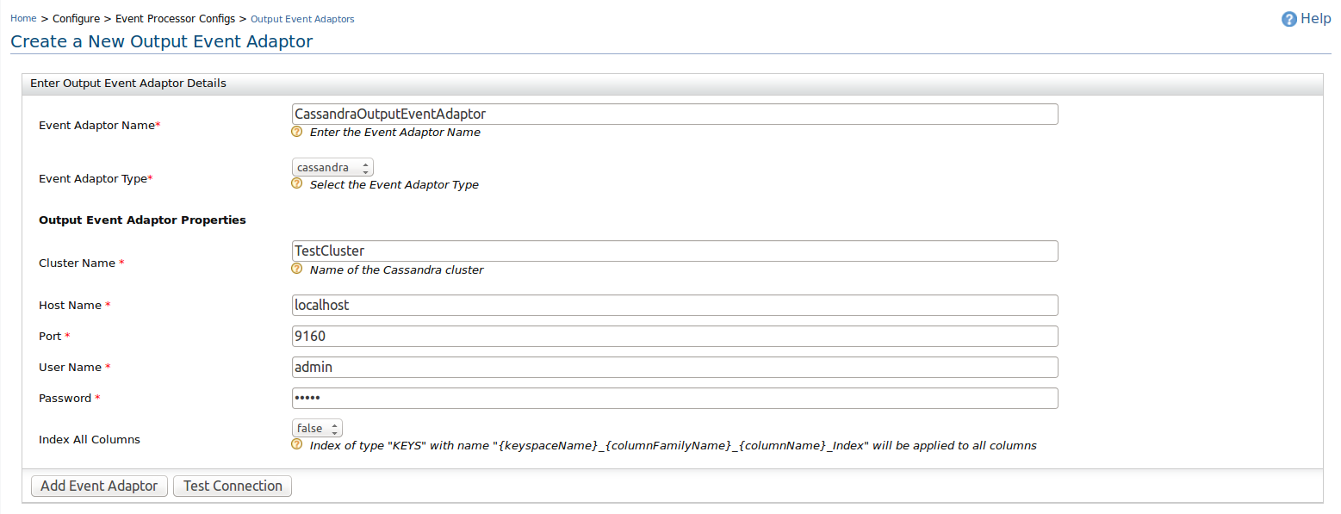This screenshot has width=1341, height=514.
Task: Click the help icon beside Index All Columns
Action: [x=297, y=445]
